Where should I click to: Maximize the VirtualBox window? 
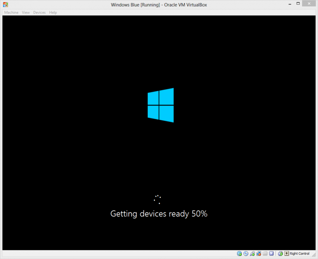[x=298, y=3]
